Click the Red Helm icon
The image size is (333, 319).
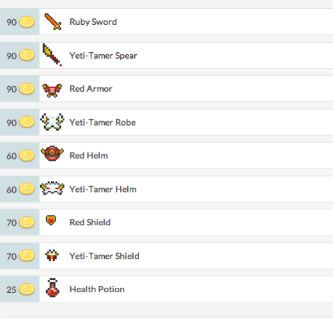52,153
